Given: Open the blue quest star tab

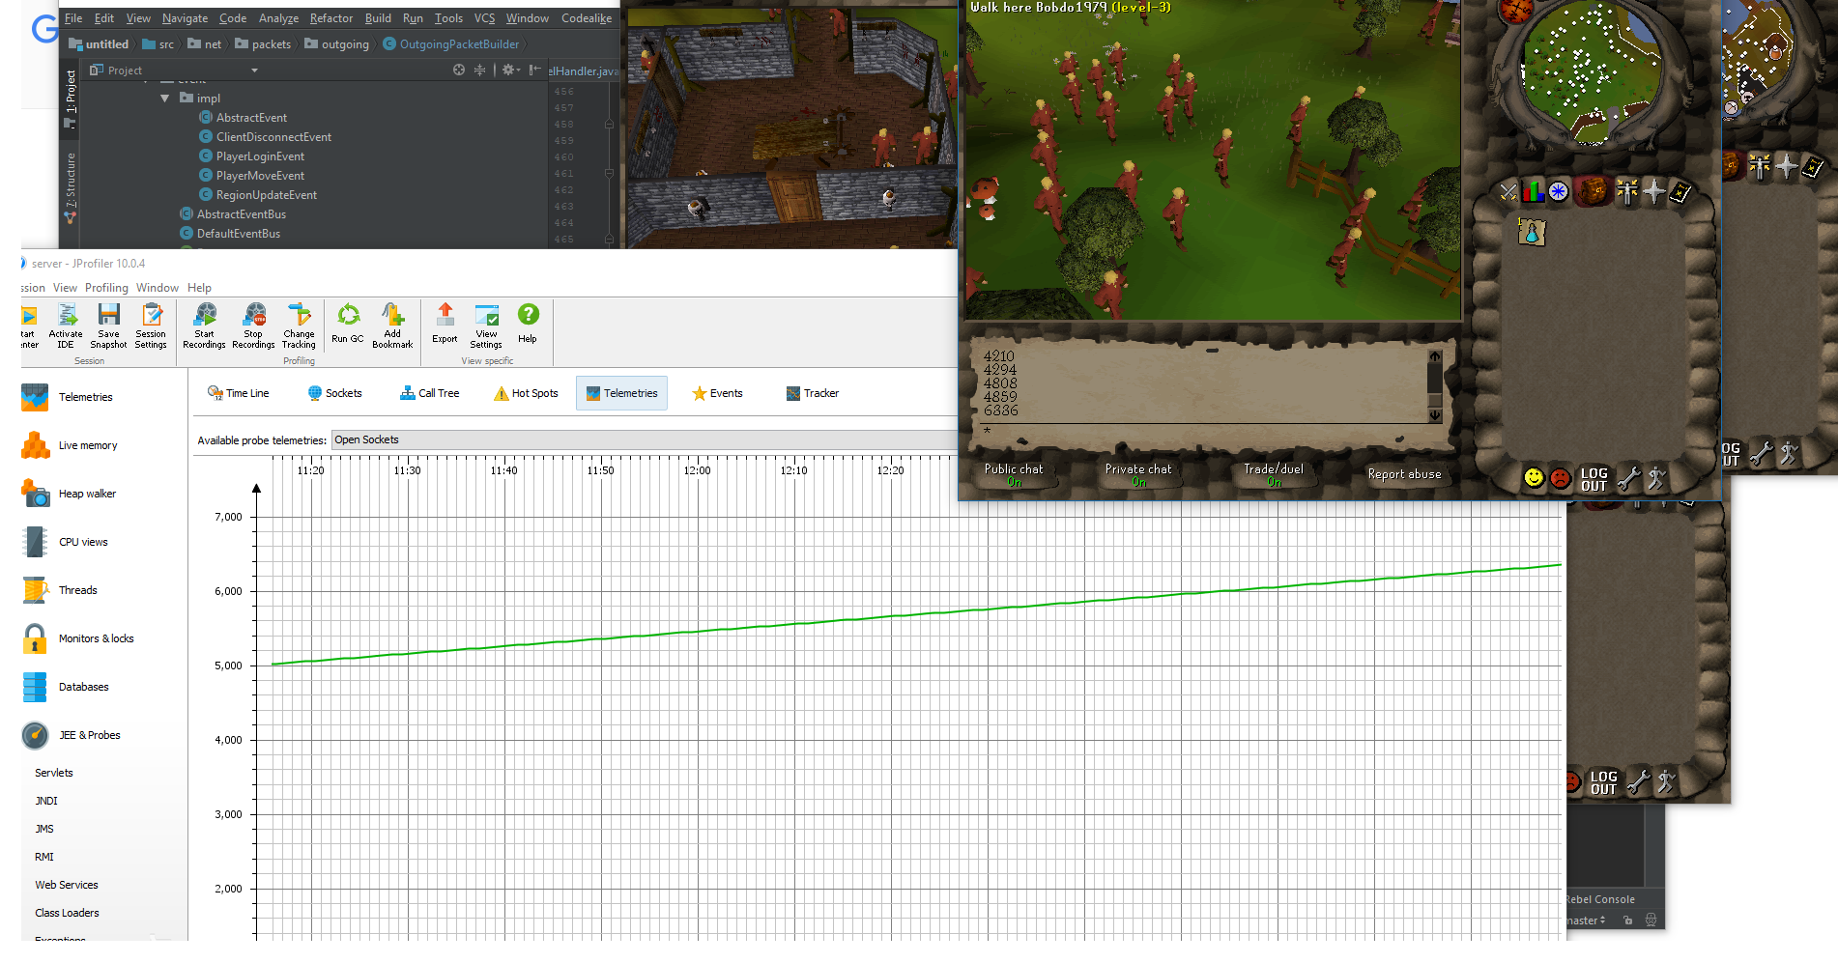Looking at the screenshot, I should tap(1558, 192).
